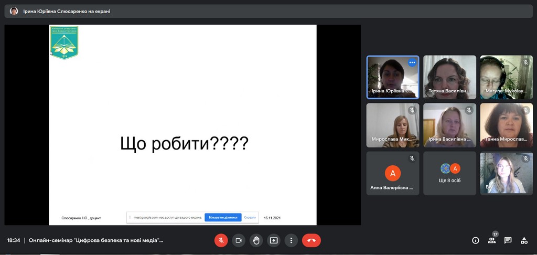Expand the 'Ще 8 осіб' participants tile
The image size is (537, 255).
(x=449, y=173)
